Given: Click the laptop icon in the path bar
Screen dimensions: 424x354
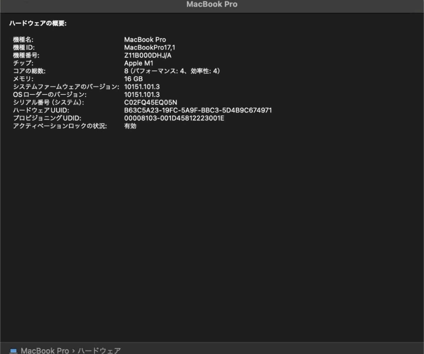Looking at the screenshot, I should (13, 351).
